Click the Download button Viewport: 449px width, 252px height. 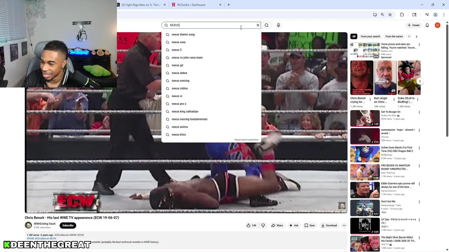click(x=329, y=225)
